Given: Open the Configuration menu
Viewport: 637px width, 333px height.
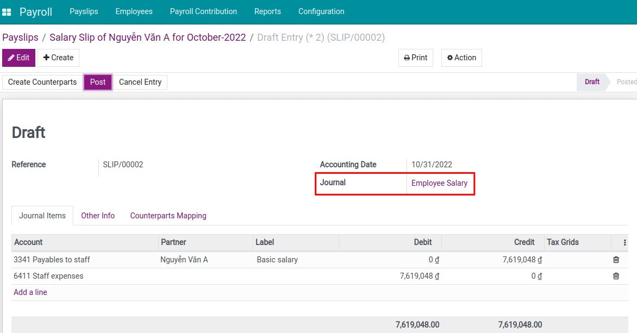Looking at the screenshot, I should [x=321, y=11].
